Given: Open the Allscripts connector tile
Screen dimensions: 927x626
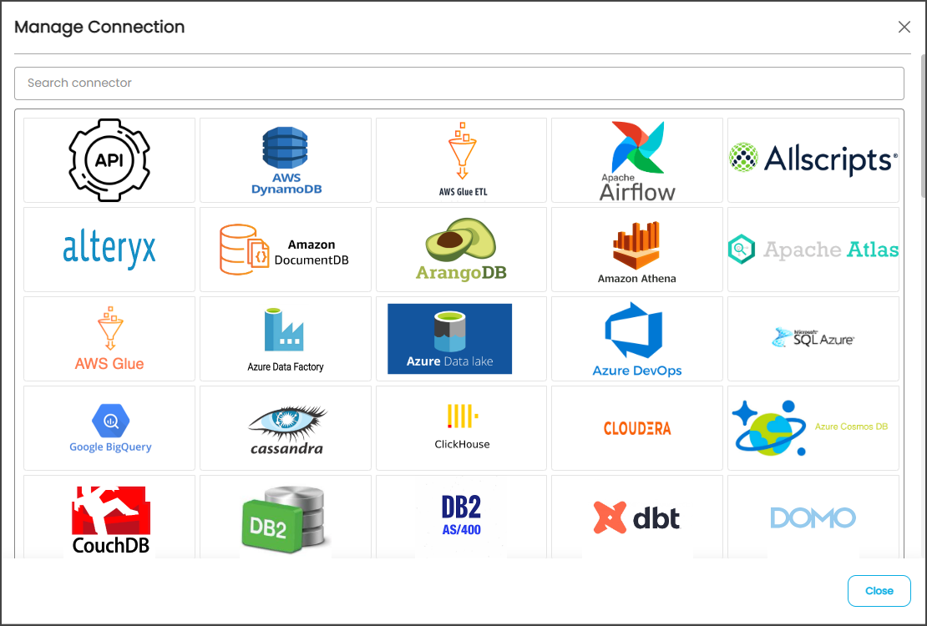Looking at the screenshot, I should coord(813,160).
